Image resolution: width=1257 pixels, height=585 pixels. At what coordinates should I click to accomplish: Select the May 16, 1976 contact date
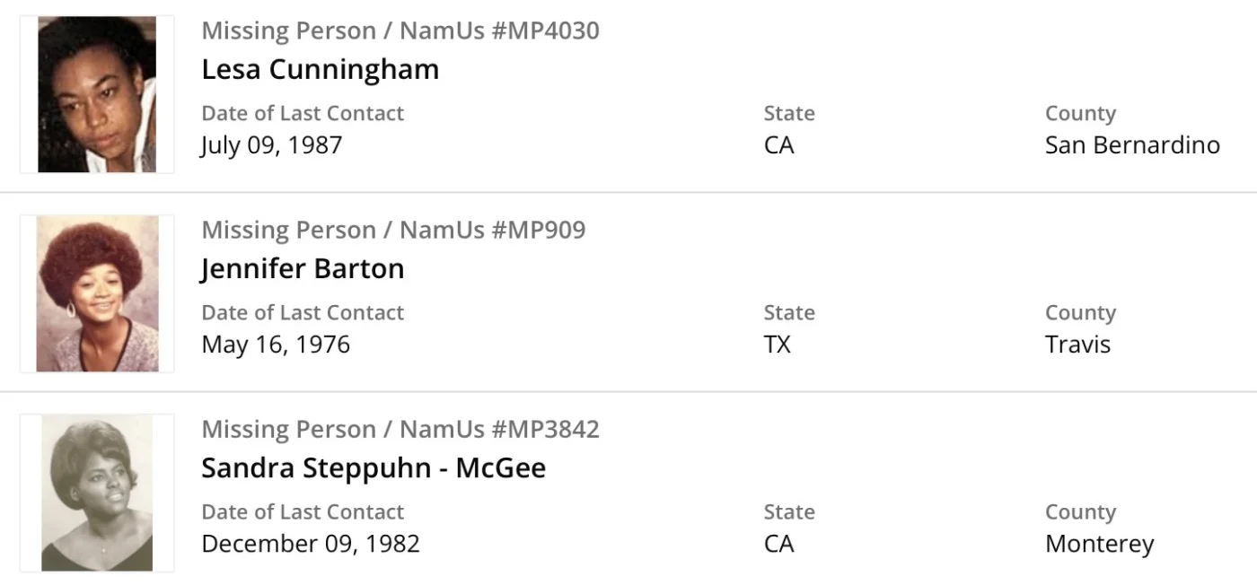276,345
